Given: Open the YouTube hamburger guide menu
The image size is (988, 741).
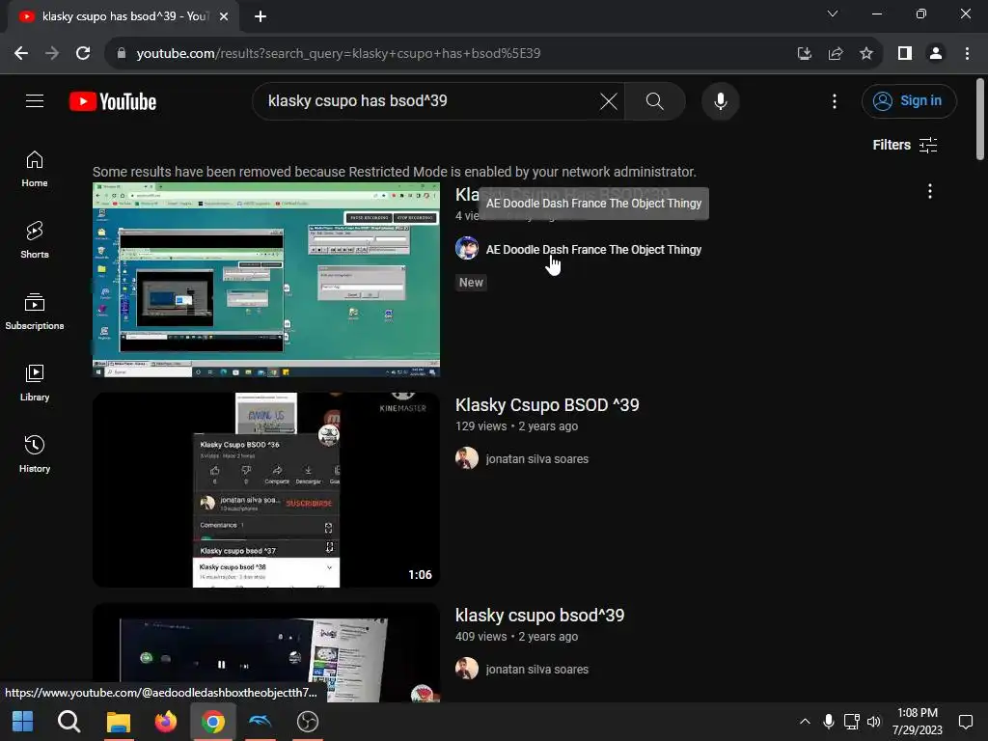Looking at the screenshot, I should tap(35, 100).
